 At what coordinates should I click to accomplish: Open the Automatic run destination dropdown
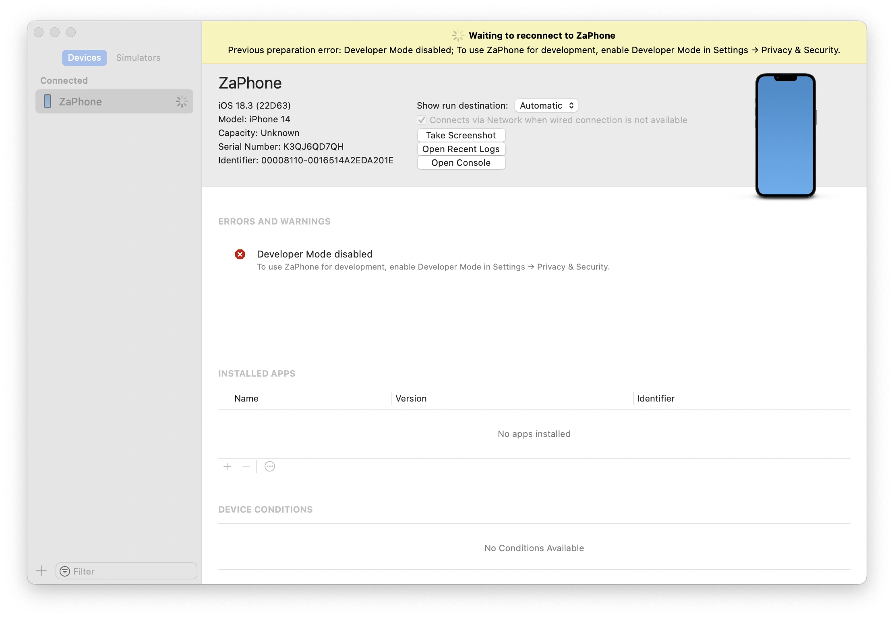click(x=546, y=105)
